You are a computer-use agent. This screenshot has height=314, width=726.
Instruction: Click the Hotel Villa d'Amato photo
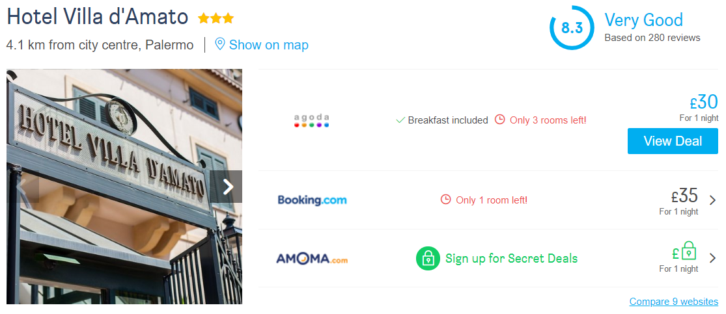124,187
